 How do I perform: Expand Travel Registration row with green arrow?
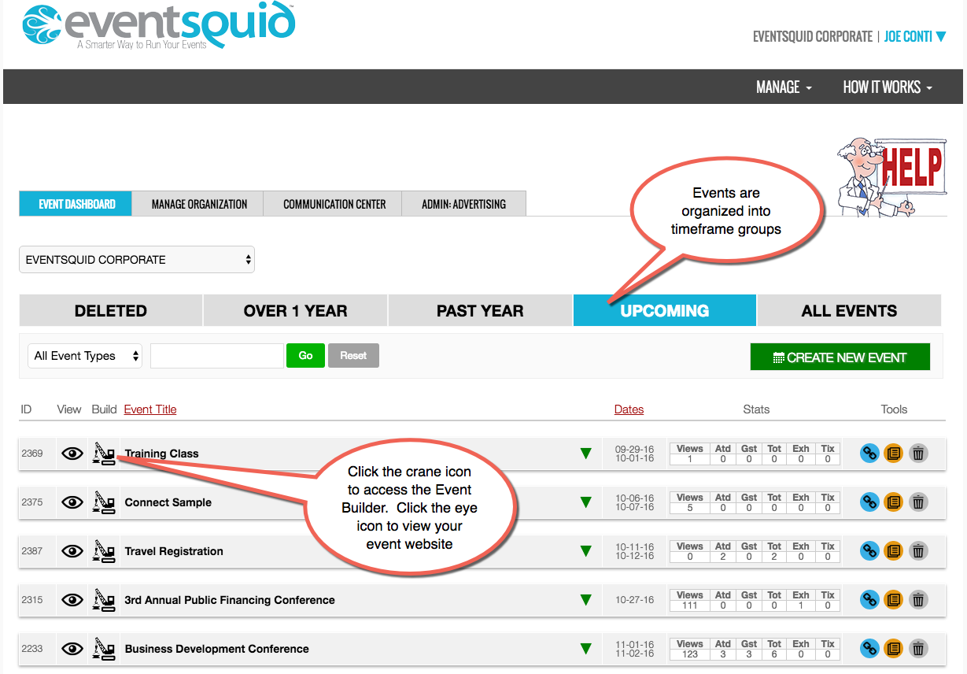pyautogui.click(x=585, y=551)
